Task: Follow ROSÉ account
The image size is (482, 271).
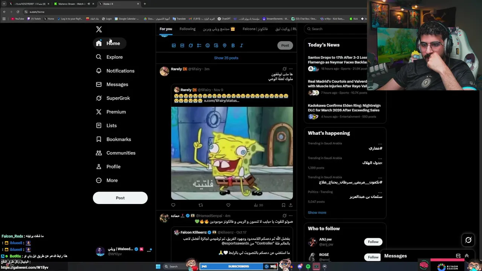Action: pyautogui.click(x=373, y=257)
